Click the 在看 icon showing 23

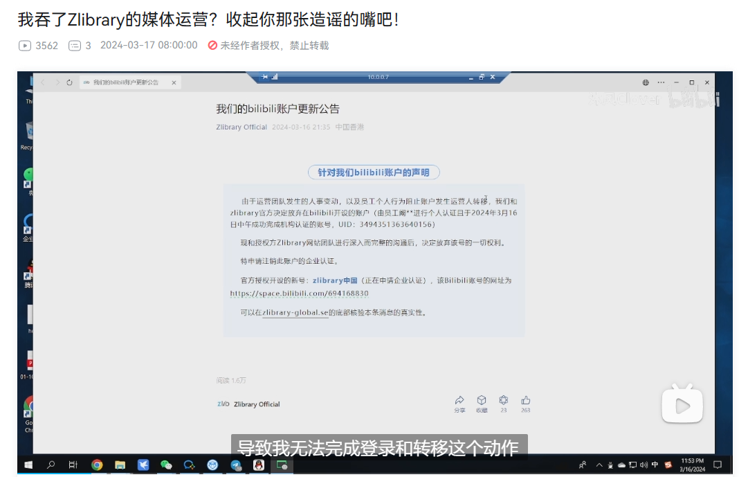click(503, 404)
